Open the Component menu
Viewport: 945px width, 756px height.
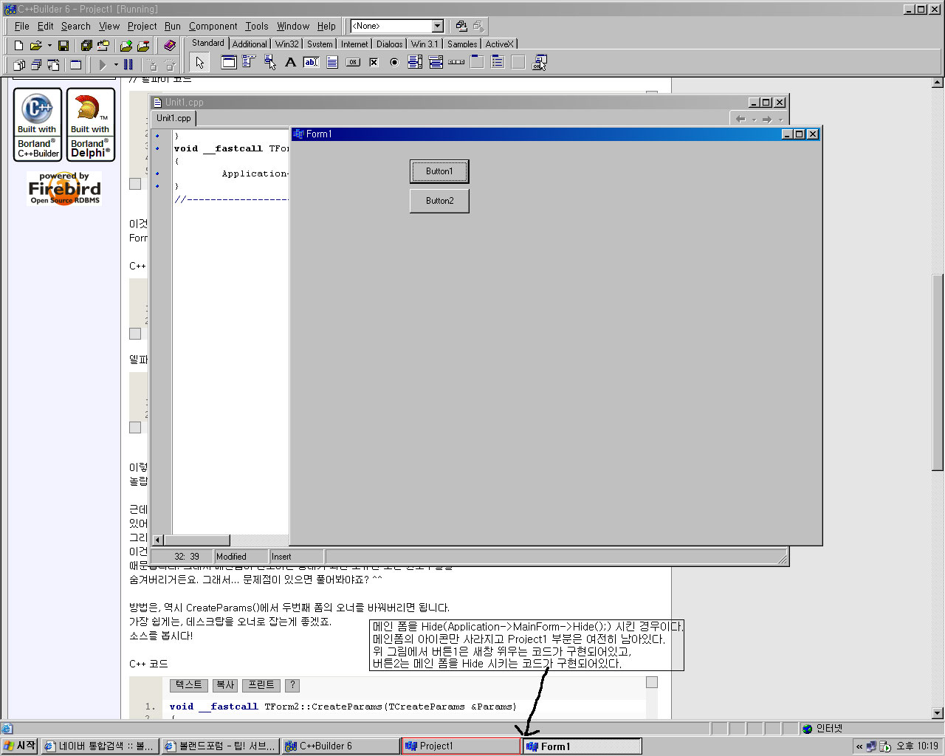213,26
